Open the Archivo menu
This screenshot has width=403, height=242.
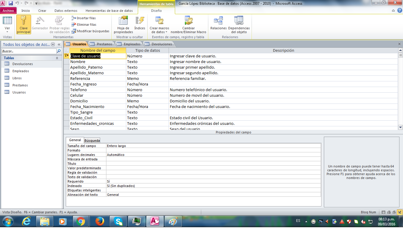pyautogui.click(x=8, y=11)
